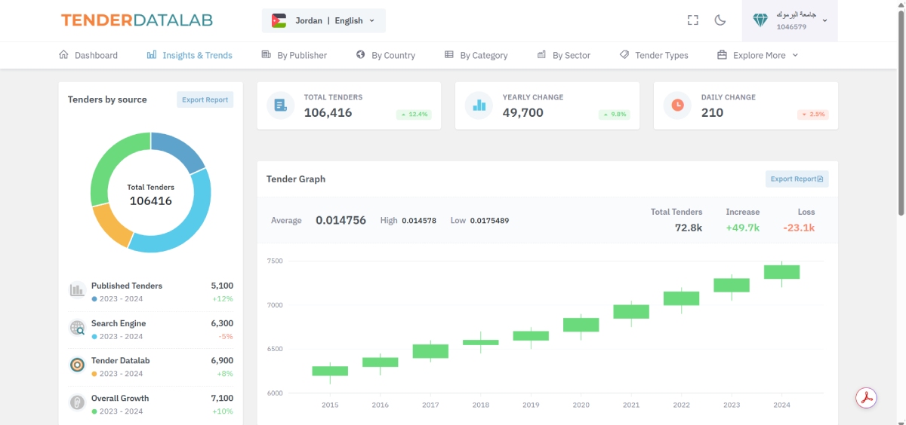This screenshot has height=425, width=906.
Task: Click the By Sector chart icon
Action: point(541,55)
